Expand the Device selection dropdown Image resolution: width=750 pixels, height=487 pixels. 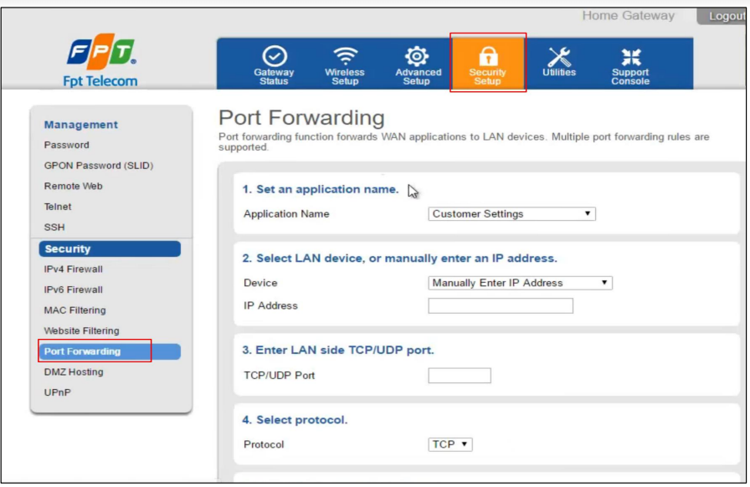(520, 283)
